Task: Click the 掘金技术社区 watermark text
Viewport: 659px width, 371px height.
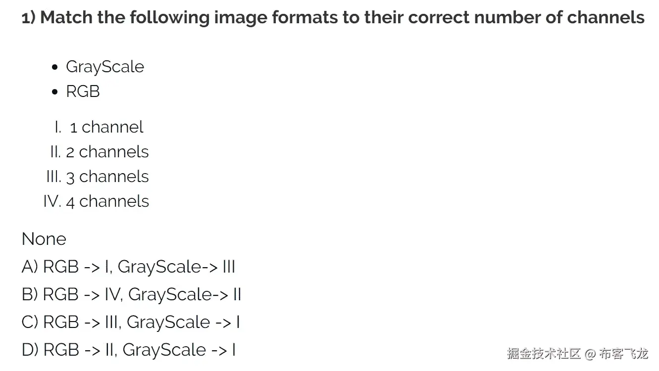Action: tap(544, 353)
